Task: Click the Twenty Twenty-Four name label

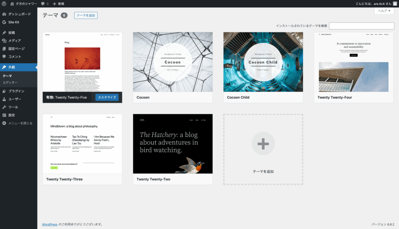Action: (x=335, y=97)
